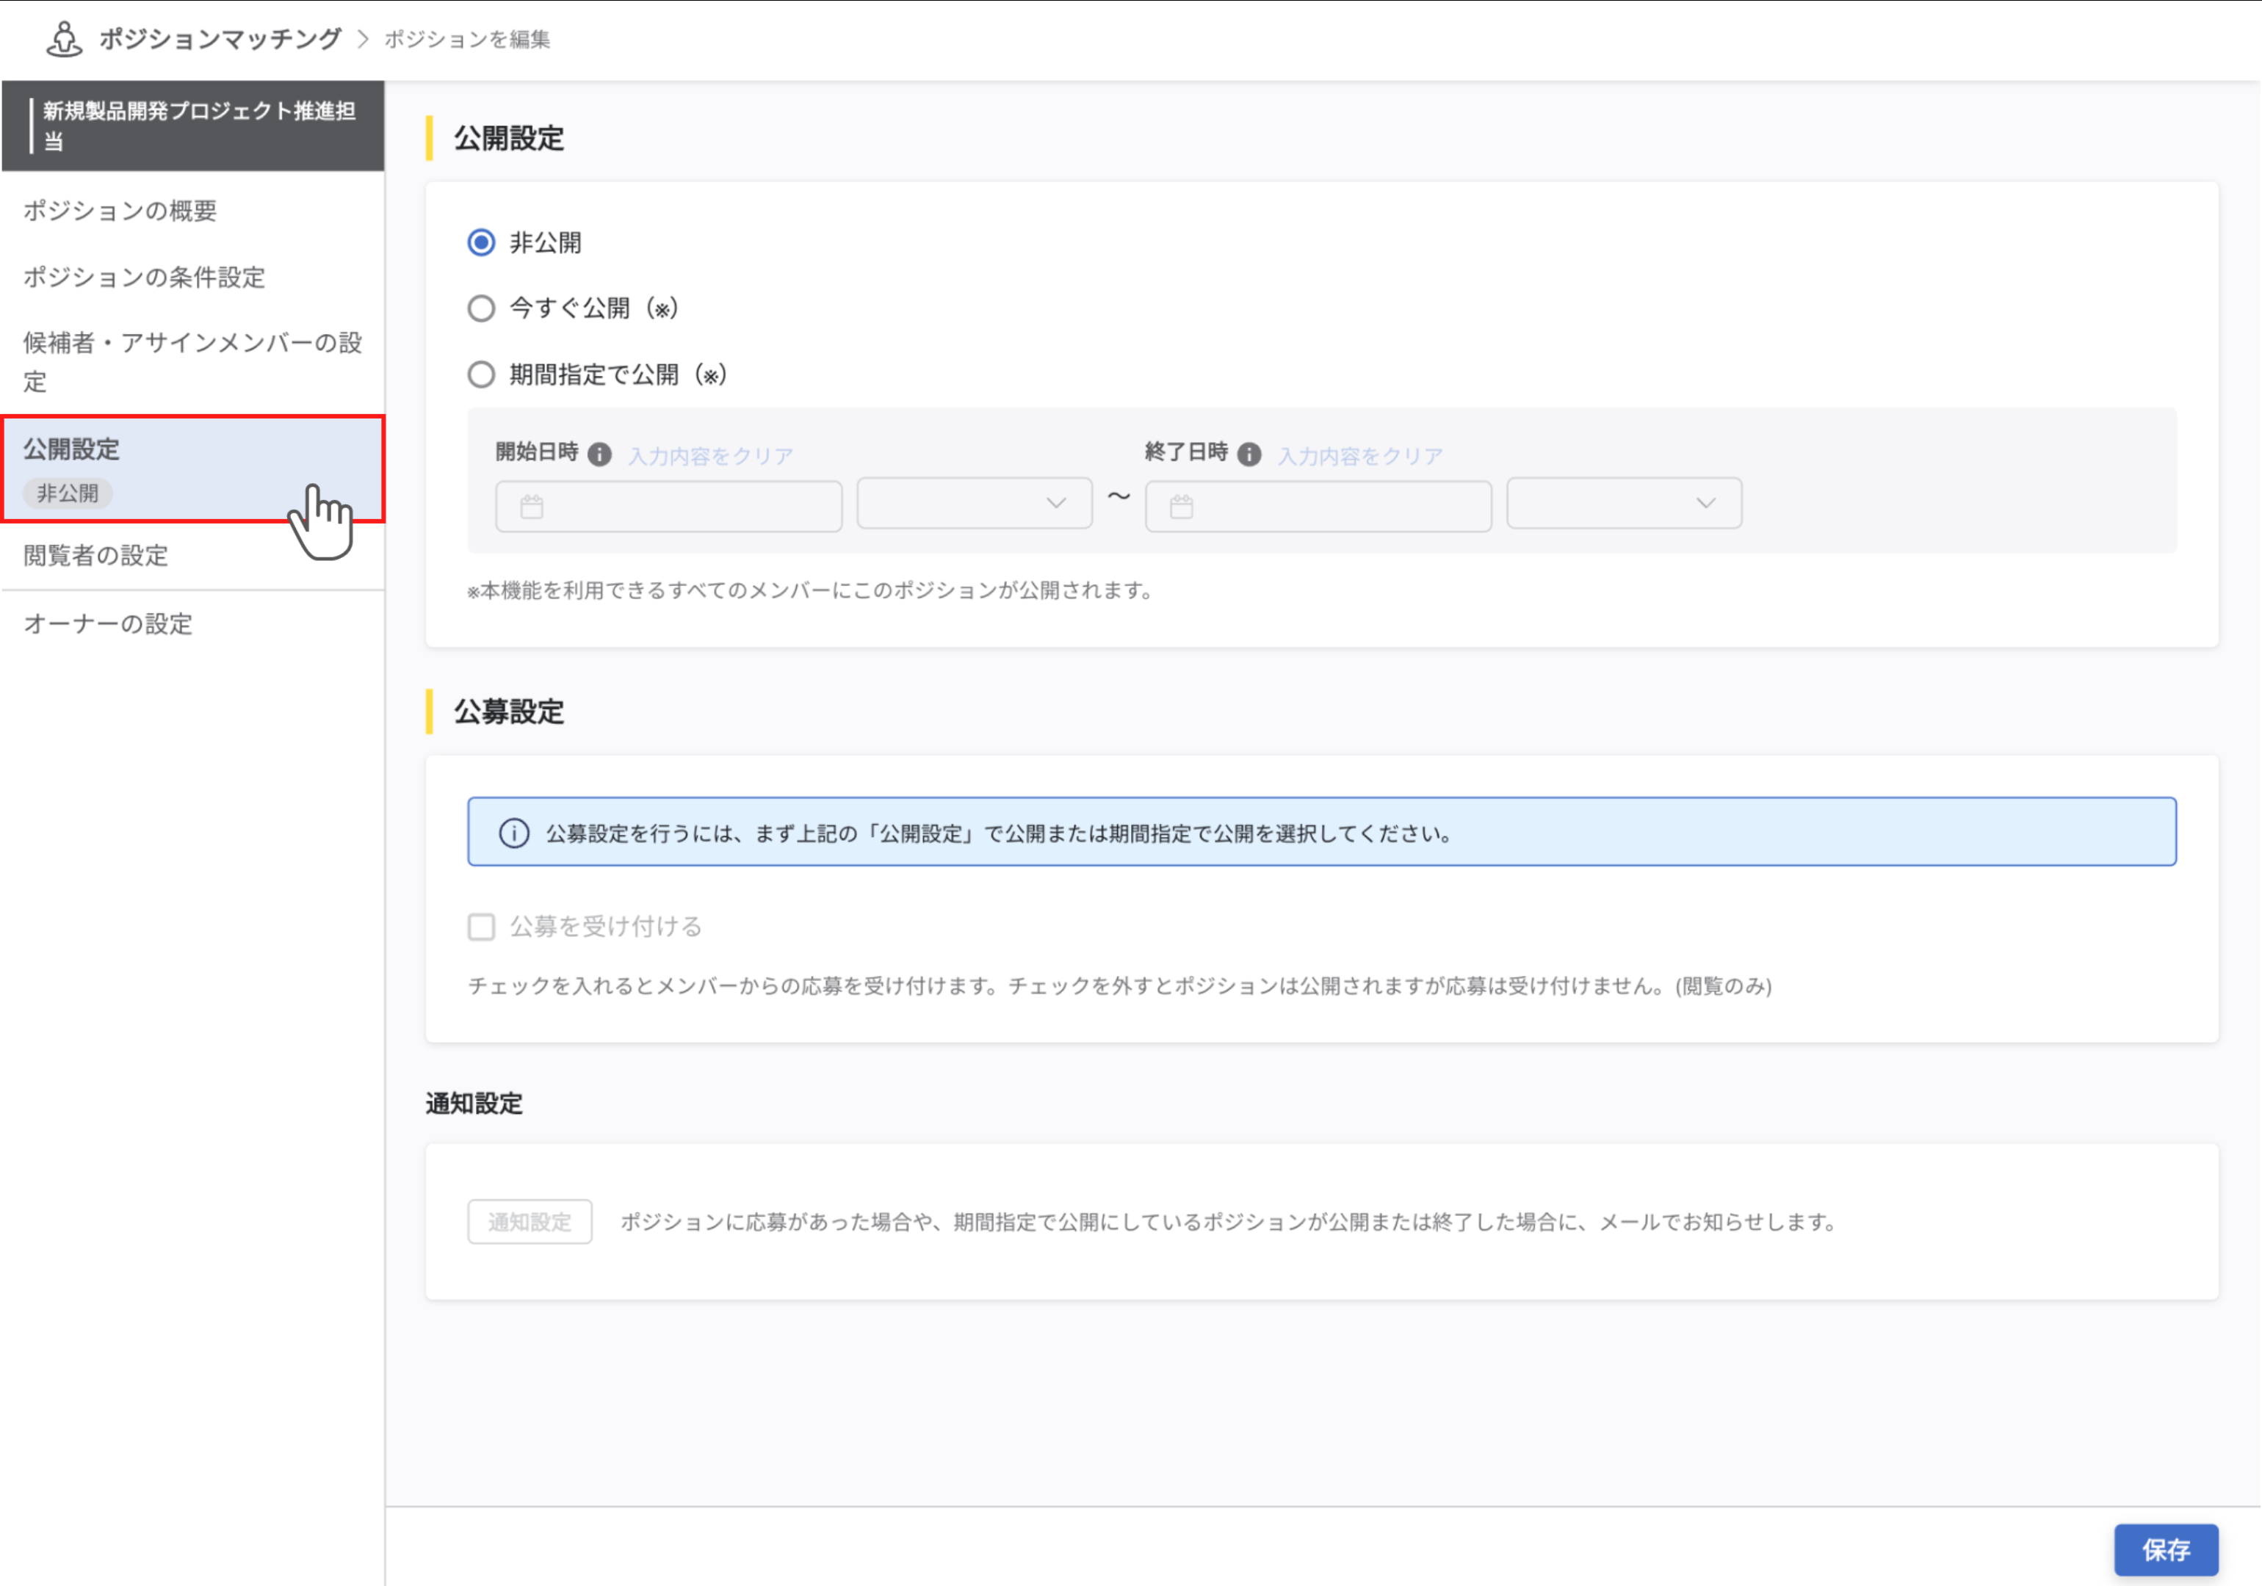Select the 今すぐ公開 radio option
Image resolution: width=2262 pixels, height=1586 pixels.
[x=481, y=308]
